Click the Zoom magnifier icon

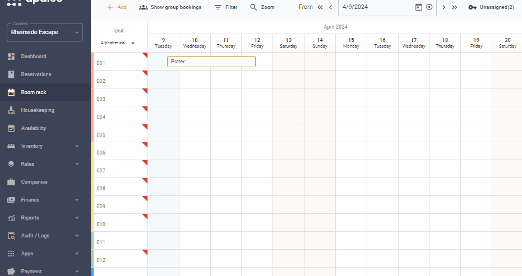pyautogui.click(x=253, y=7)
